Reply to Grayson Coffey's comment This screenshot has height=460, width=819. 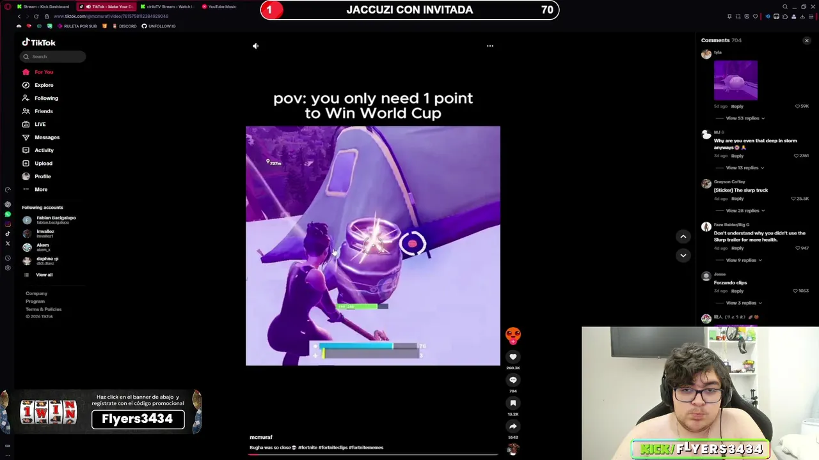click(x=737, y=199)
